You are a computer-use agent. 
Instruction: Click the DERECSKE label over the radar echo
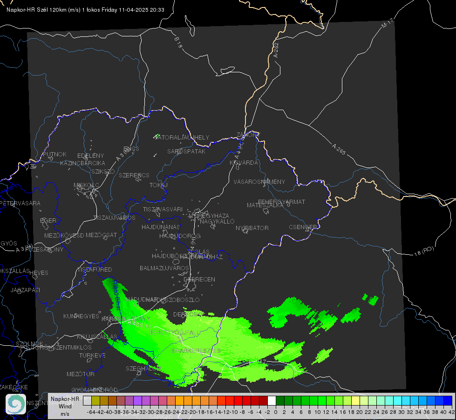tap(189, 314)
